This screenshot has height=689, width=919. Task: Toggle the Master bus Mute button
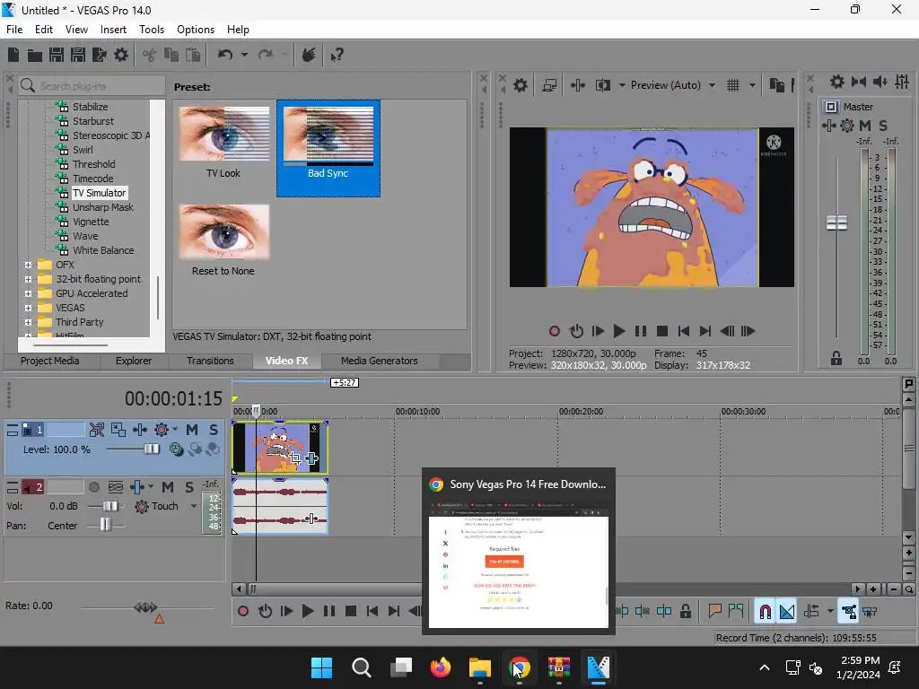(865, 126)
